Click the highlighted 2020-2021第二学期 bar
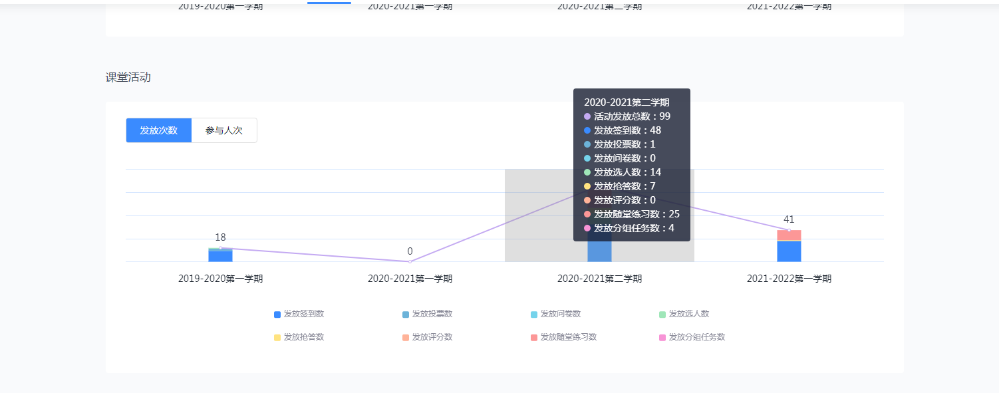Image resolution: width=999 pixels, height=393 pixels. pos(599,252)
